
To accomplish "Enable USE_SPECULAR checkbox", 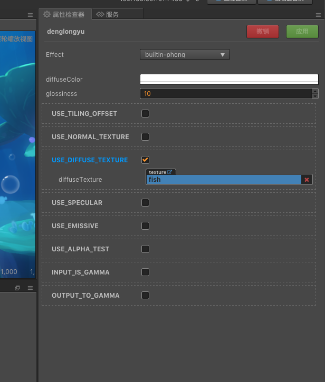I will coord(145,202).
